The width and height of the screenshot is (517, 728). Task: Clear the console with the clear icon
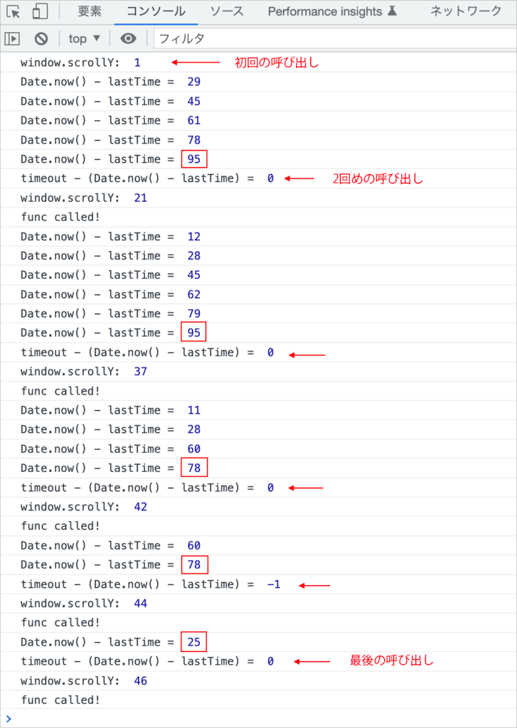pos(41,38)
